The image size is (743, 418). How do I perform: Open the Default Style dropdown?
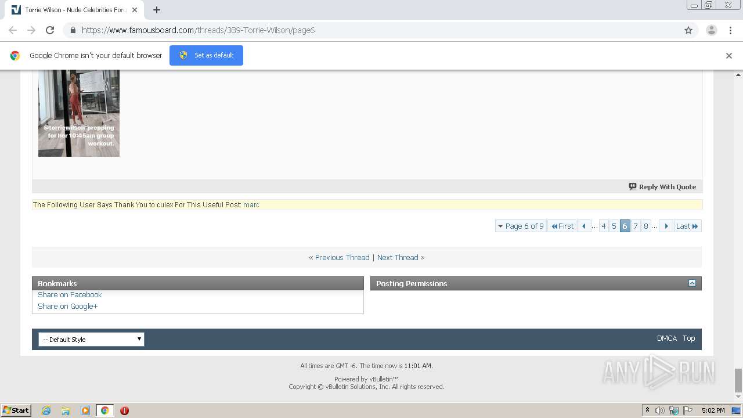pos(91,339)
